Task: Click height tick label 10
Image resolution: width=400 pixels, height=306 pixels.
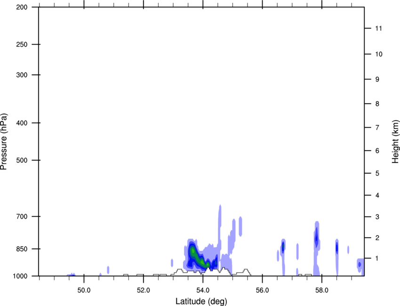Action: click(379, 54)
